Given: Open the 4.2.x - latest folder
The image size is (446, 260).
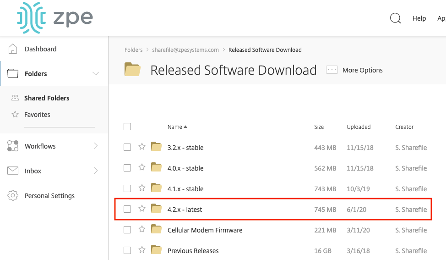Looking at the screenshot, I should pos(185,210).
